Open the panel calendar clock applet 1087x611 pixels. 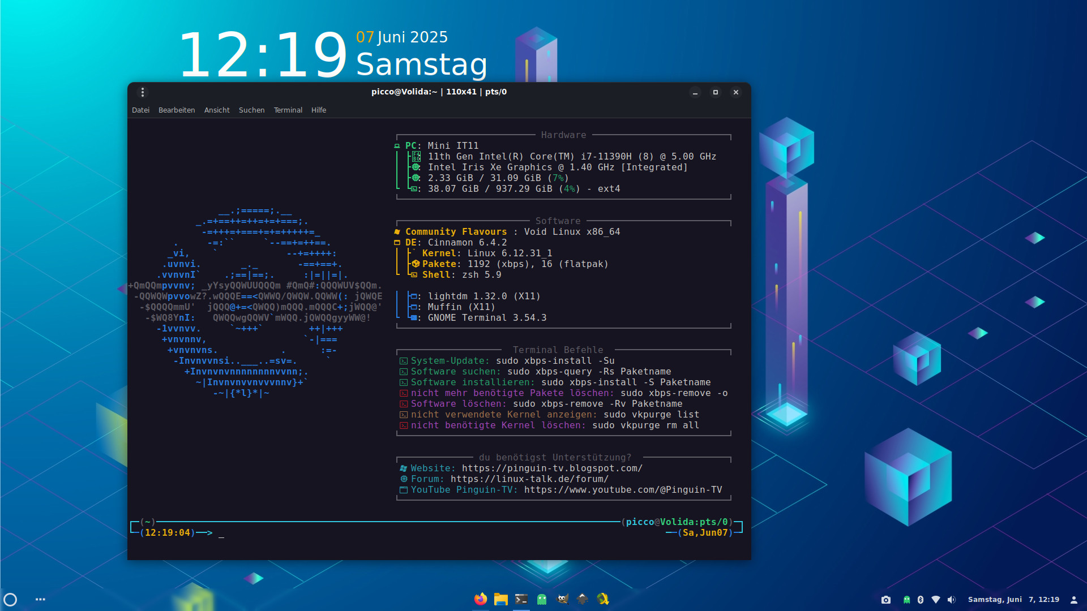click(x=1013, y=600)
